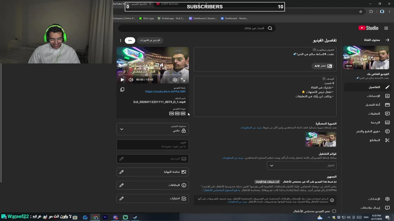
Task: Edit the quizzes pencil icon
Action: 122,199
